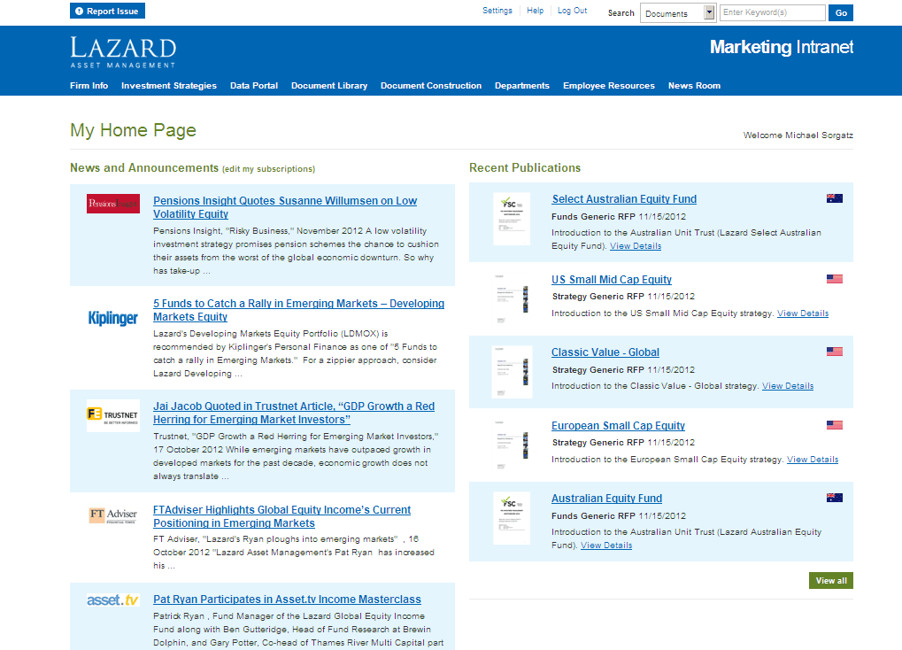This screenshot has height=650, width=902.
Task: Open FTAdviser Highlights Global Equity Income article
Action: click(x=281, y=516)
